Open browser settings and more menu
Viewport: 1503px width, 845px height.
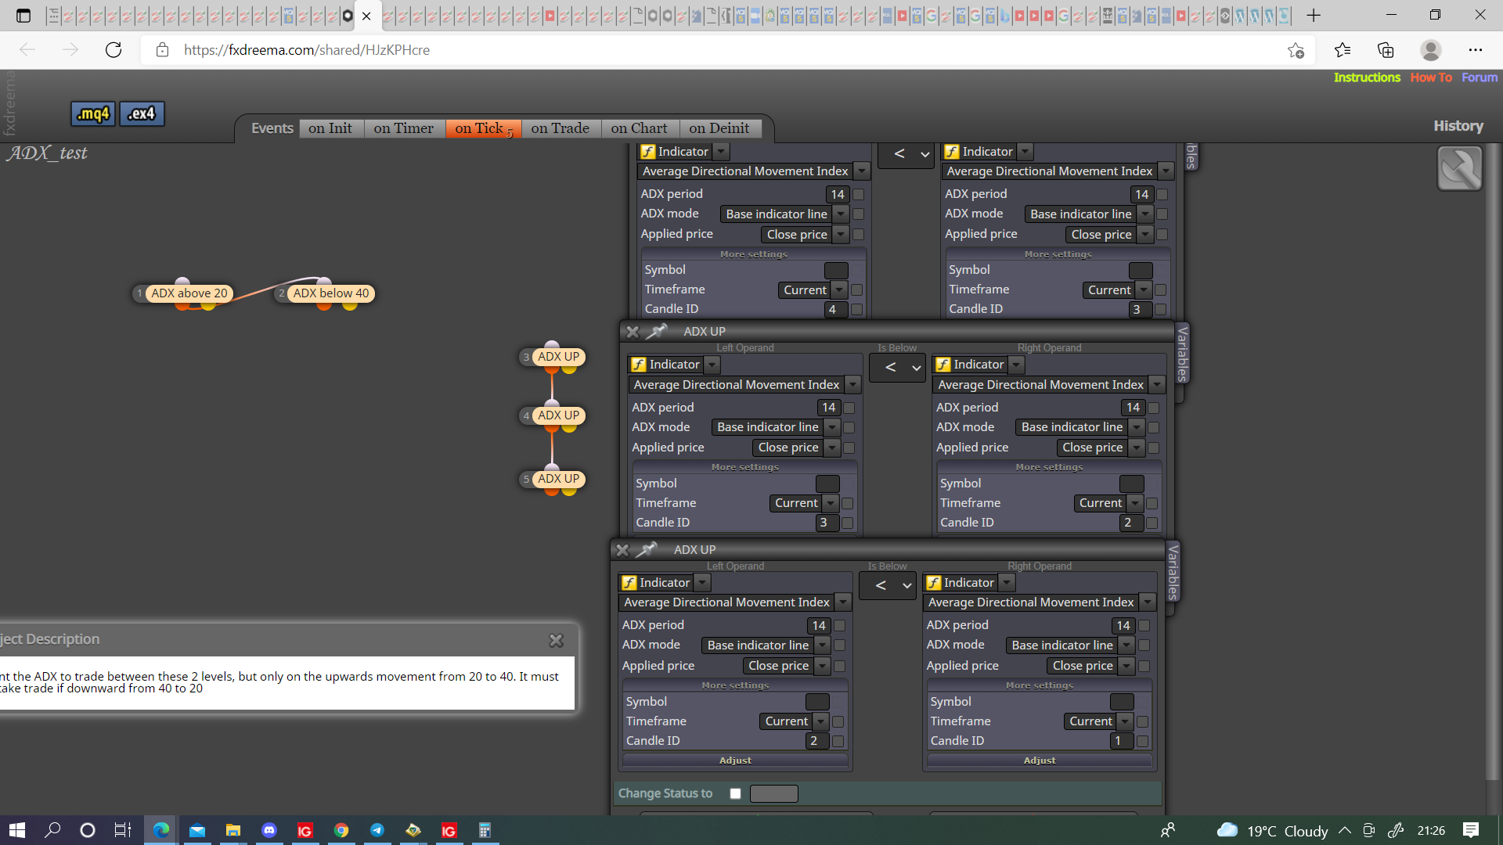click(x=1476, y=50)
